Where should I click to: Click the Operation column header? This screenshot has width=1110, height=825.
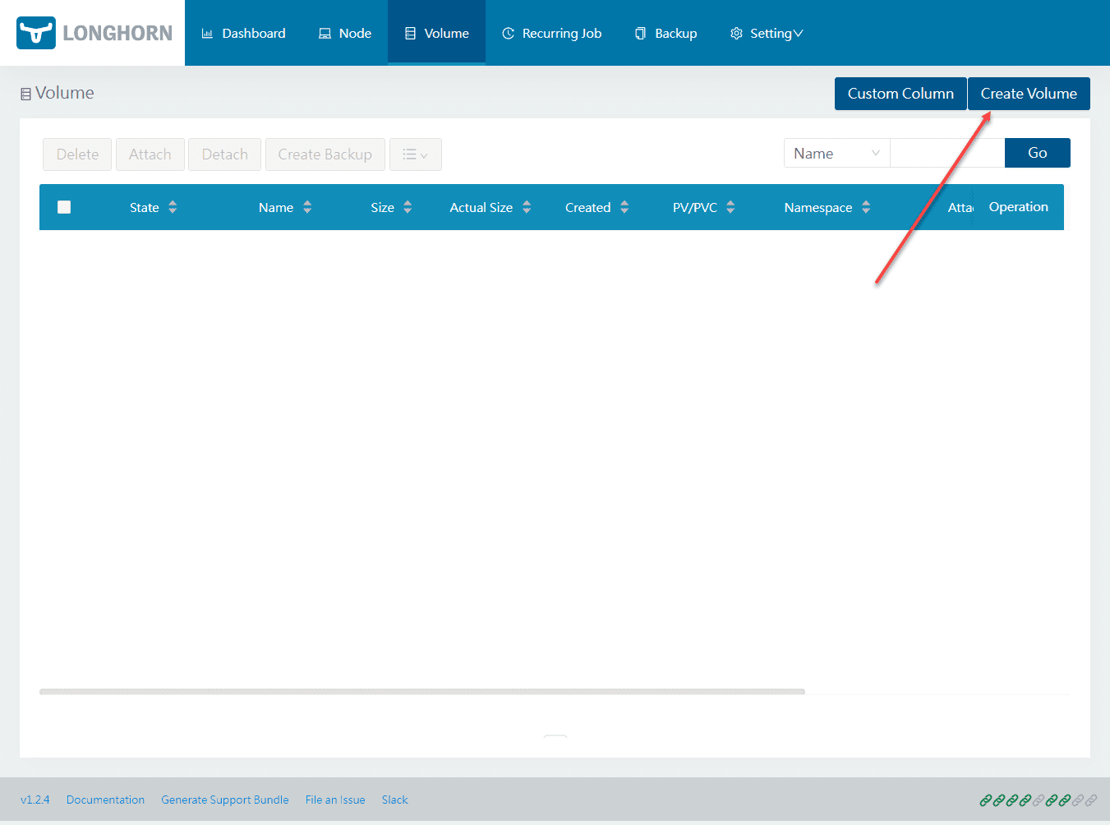1019,207
